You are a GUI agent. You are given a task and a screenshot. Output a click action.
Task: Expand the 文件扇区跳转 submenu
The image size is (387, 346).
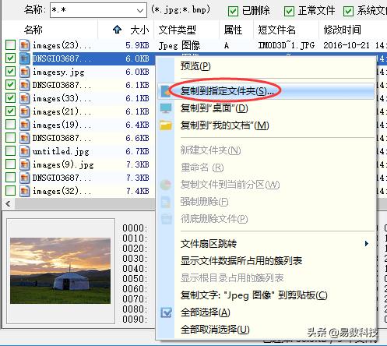click(x=366, y=243)
